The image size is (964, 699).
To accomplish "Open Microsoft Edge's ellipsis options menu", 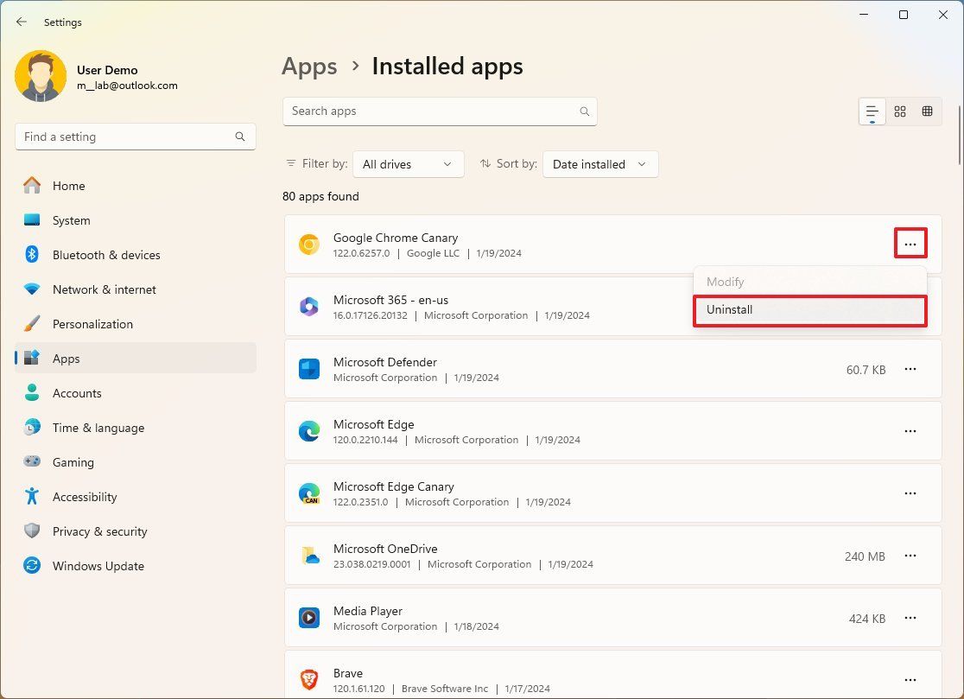I will (910, 431).
